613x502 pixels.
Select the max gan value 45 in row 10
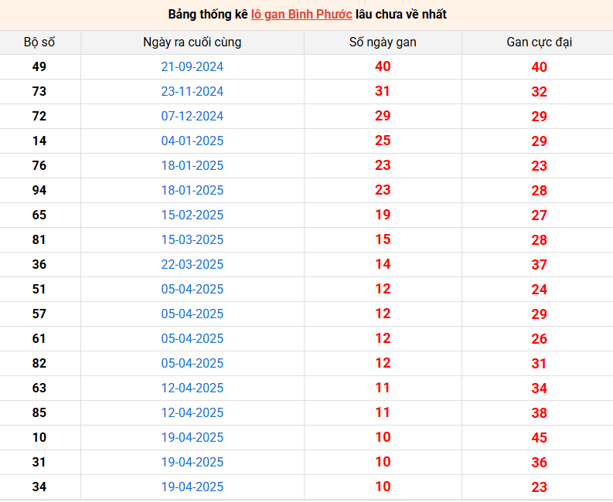(539, 438)
